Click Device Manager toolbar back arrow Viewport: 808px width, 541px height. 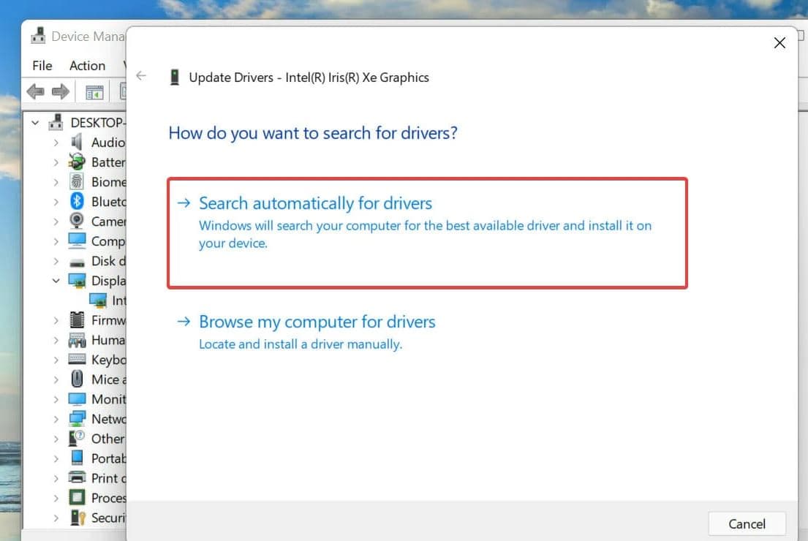(36, 91)
